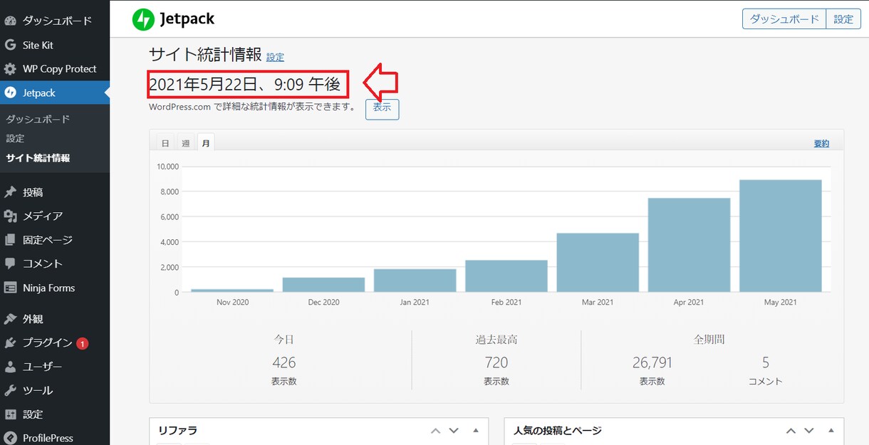Click the Jan 2021 chart bar
The height and width of the screenshot is (445, 869).
point(415,281)
